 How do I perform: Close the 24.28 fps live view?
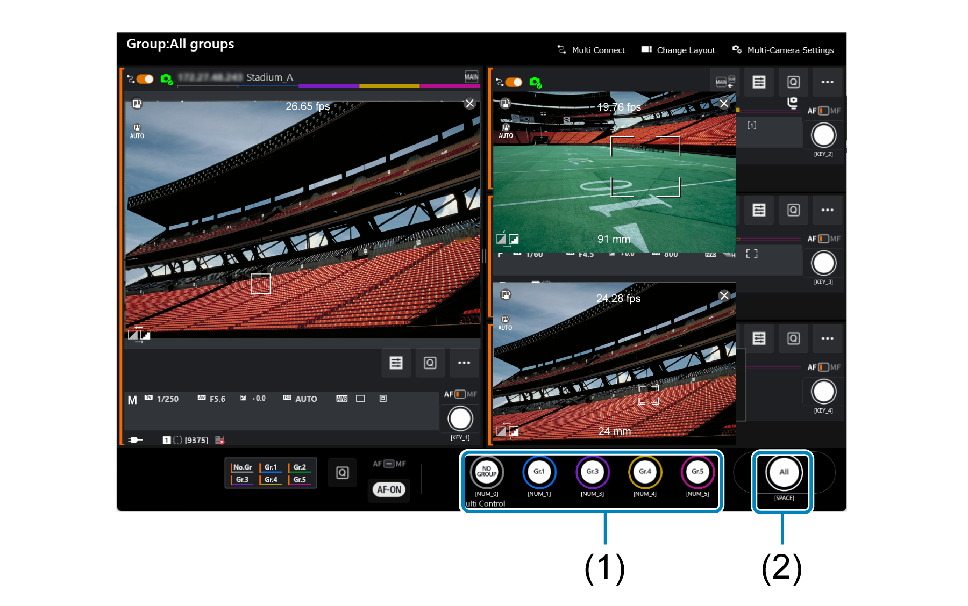724,295
